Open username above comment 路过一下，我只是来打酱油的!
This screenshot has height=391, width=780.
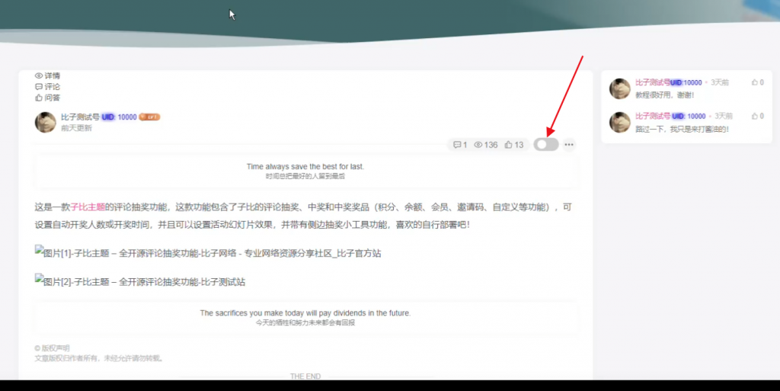click(x=653, y=116)
